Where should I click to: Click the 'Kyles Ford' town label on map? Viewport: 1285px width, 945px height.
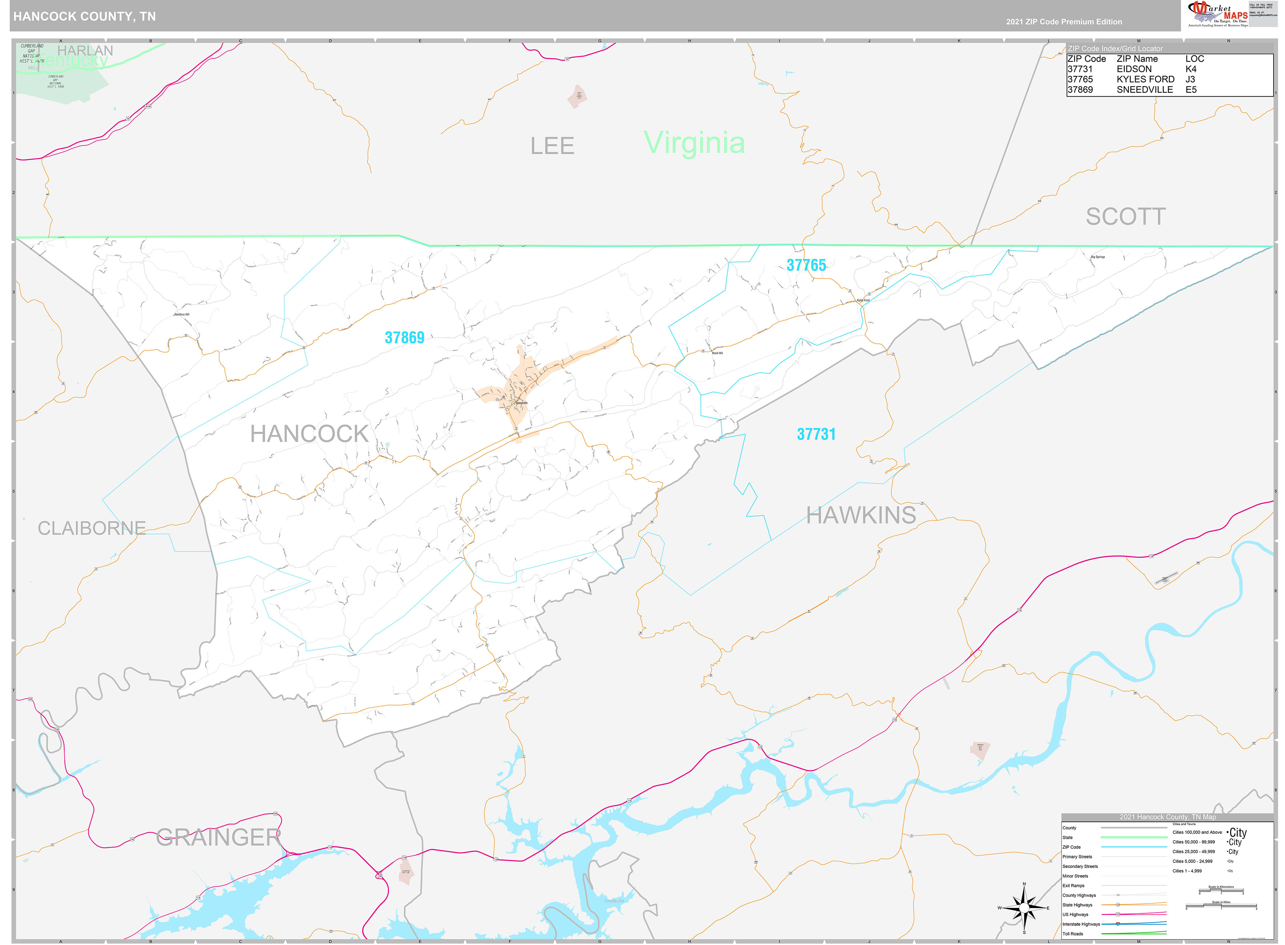pos(863,300)
